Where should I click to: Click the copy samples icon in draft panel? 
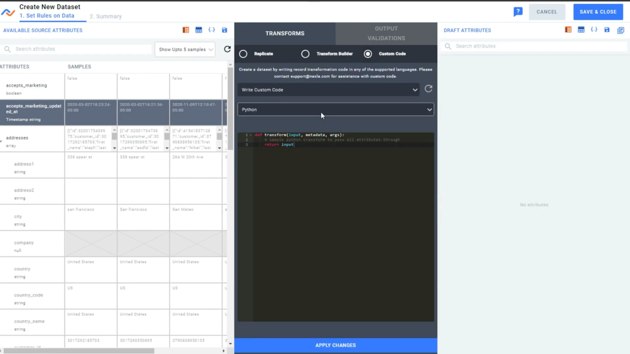click(x=621, y=30)
